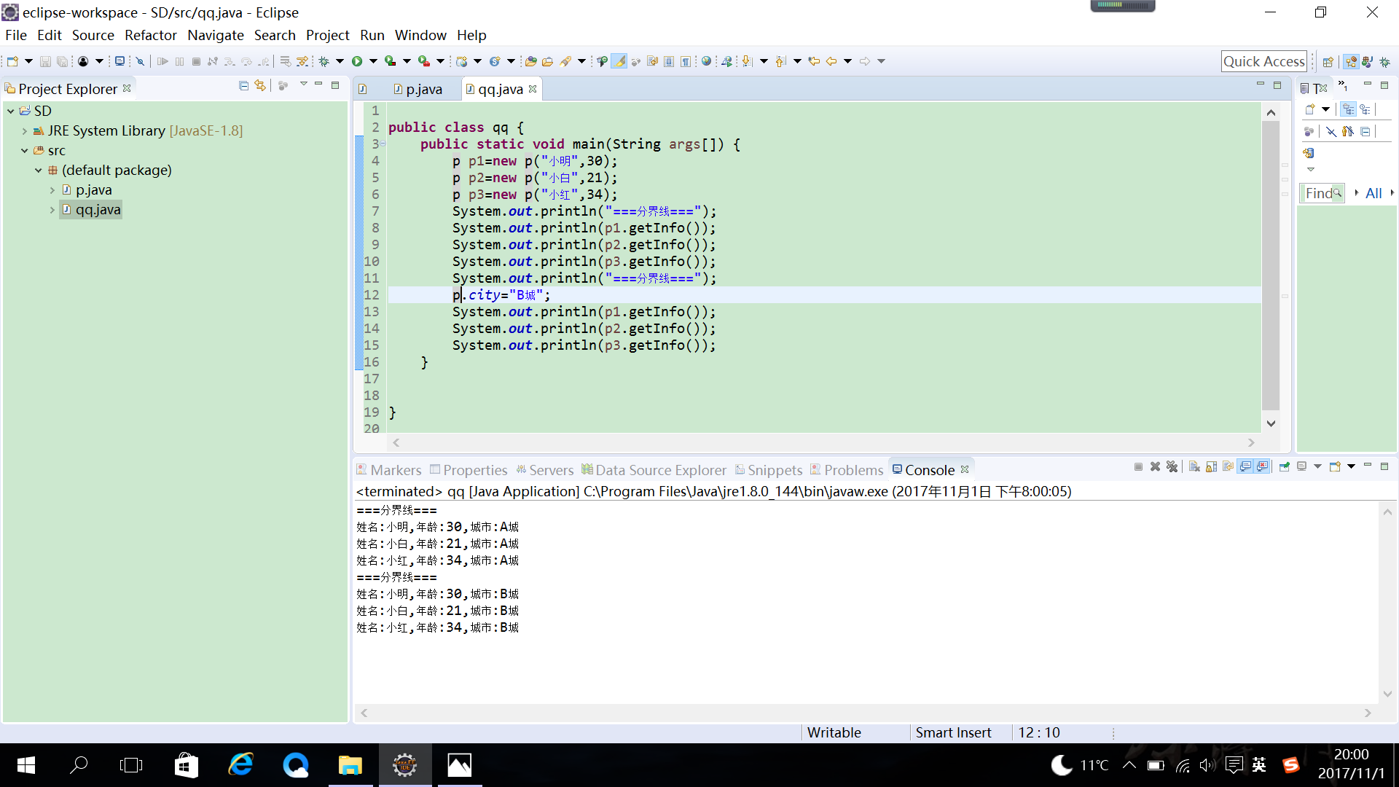This screenshot has height=787, width=1399.
Task: Click the Last Edit Location icon
Action: pyautogui.click(x=814, y=61)
